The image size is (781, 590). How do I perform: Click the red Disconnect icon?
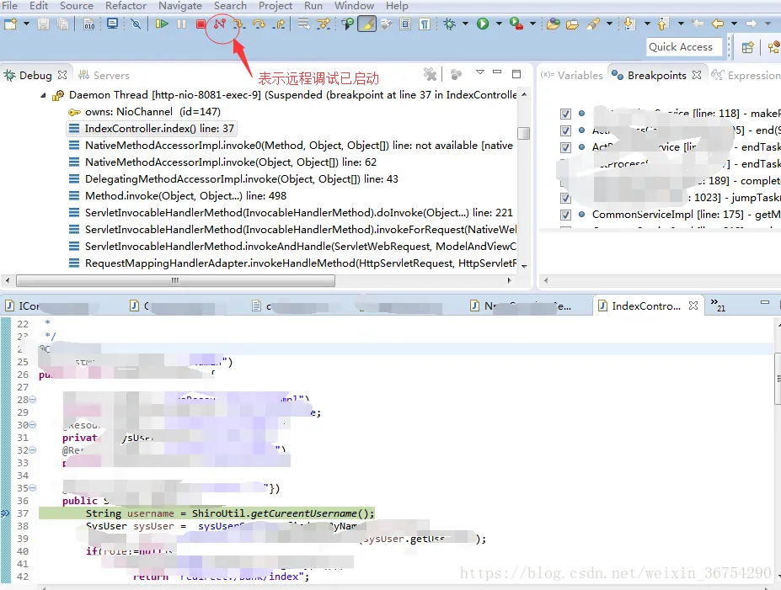[x=220, y=24]
